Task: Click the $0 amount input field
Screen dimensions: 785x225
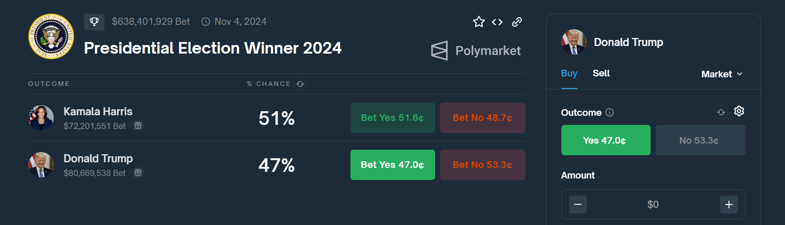Action: 653,205
